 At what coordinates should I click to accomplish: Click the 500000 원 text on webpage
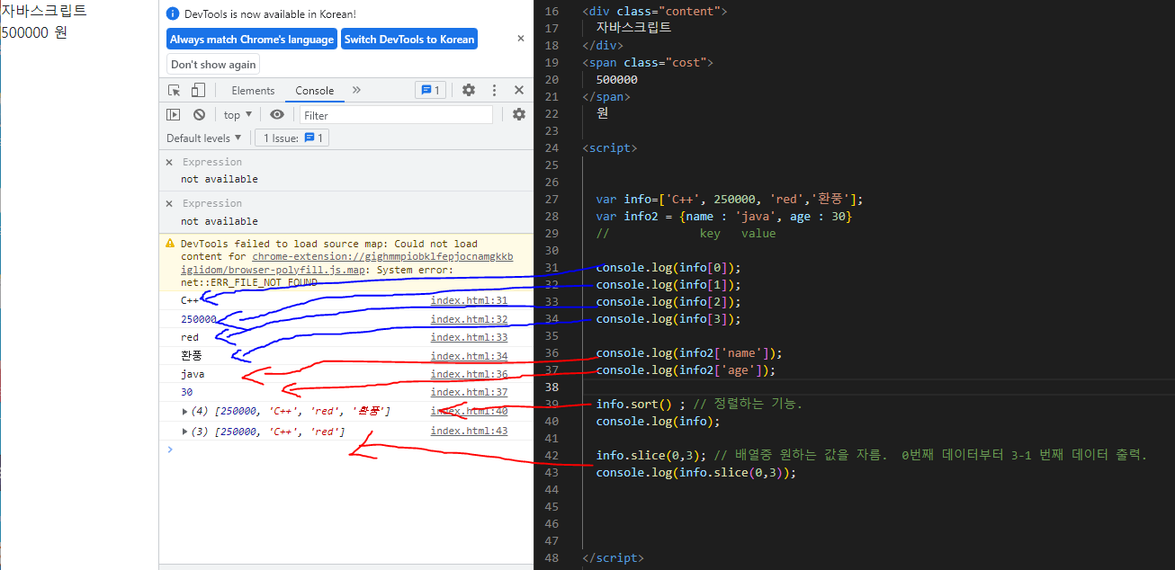[34, 32]
